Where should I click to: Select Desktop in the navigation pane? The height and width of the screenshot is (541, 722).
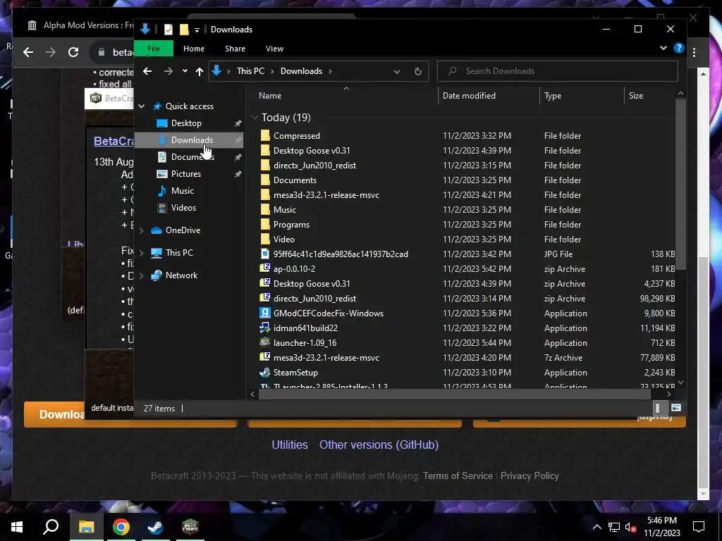[x=186, y=123]
